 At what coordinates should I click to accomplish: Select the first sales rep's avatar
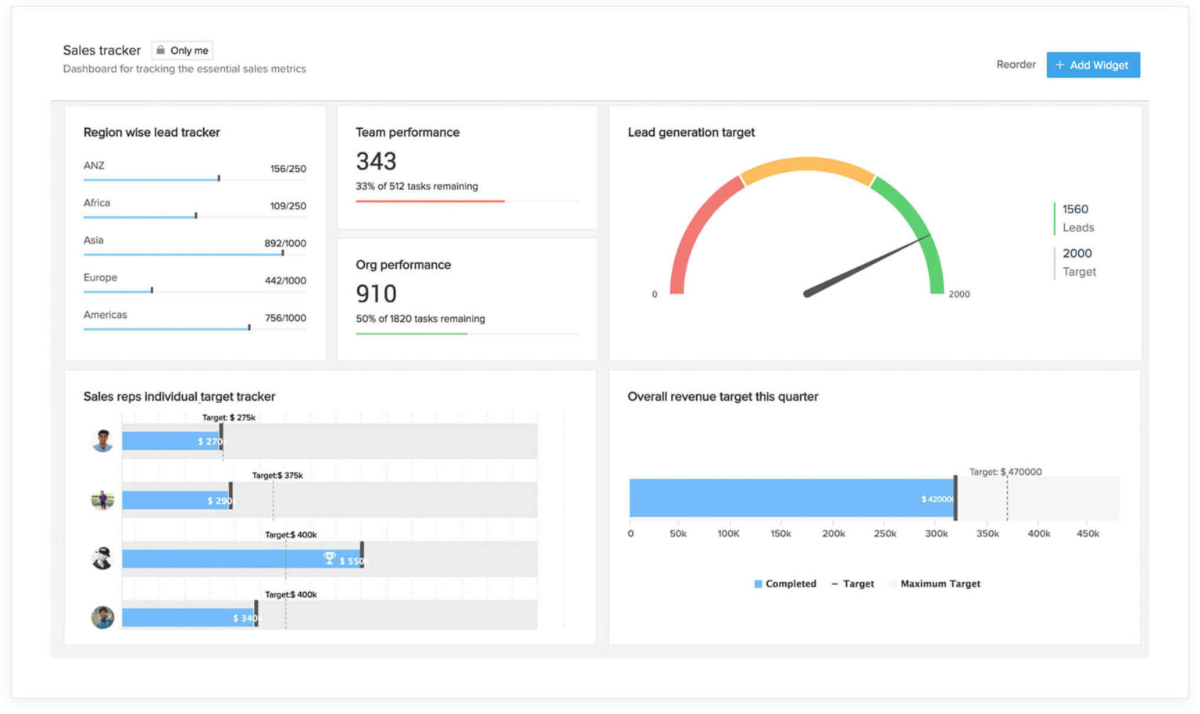tap(102, 440)
